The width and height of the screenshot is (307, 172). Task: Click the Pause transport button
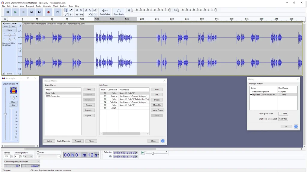pyautogui.click(x=7, y=12)
